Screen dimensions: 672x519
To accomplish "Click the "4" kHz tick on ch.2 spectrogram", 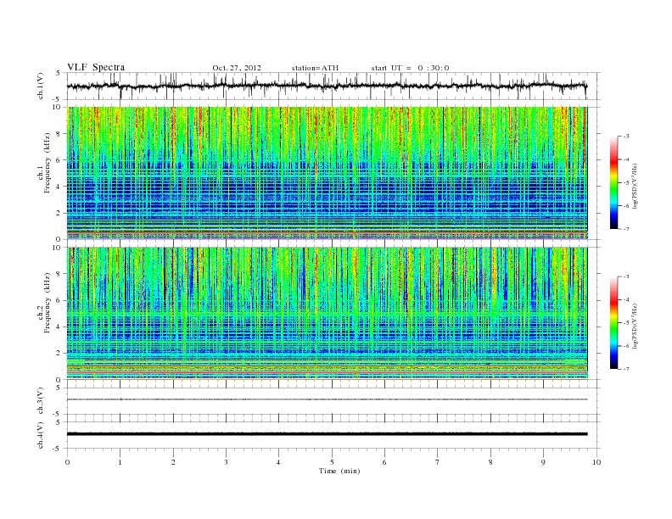I will 59,326.
